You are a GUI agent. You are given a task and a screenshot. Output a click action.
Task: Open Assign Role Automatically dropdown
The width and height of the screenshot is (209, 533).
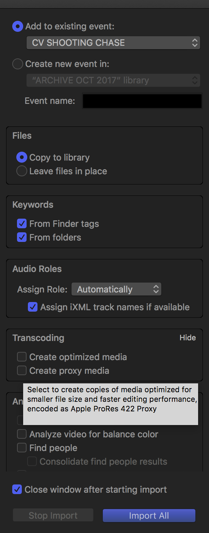[x=116, y=289]
